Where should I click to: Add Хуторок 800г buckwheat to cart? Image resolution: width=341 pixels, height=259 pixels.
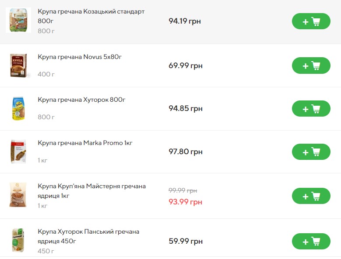[x=311, y=109]
